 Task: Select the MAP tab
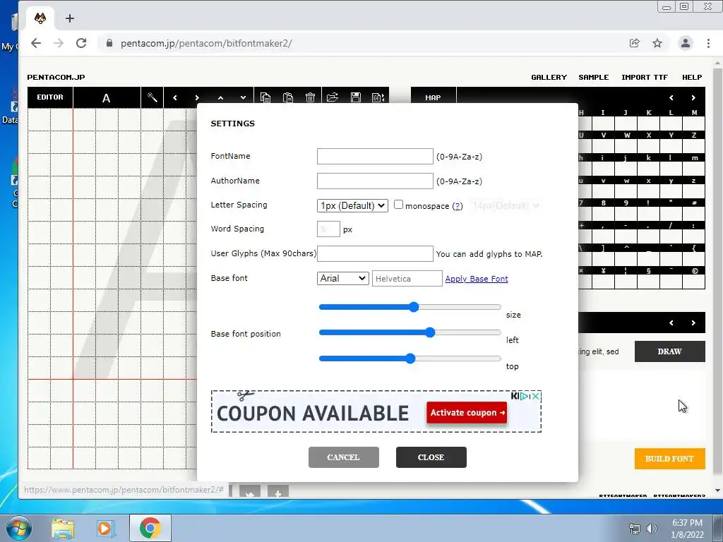click(433, 97)
